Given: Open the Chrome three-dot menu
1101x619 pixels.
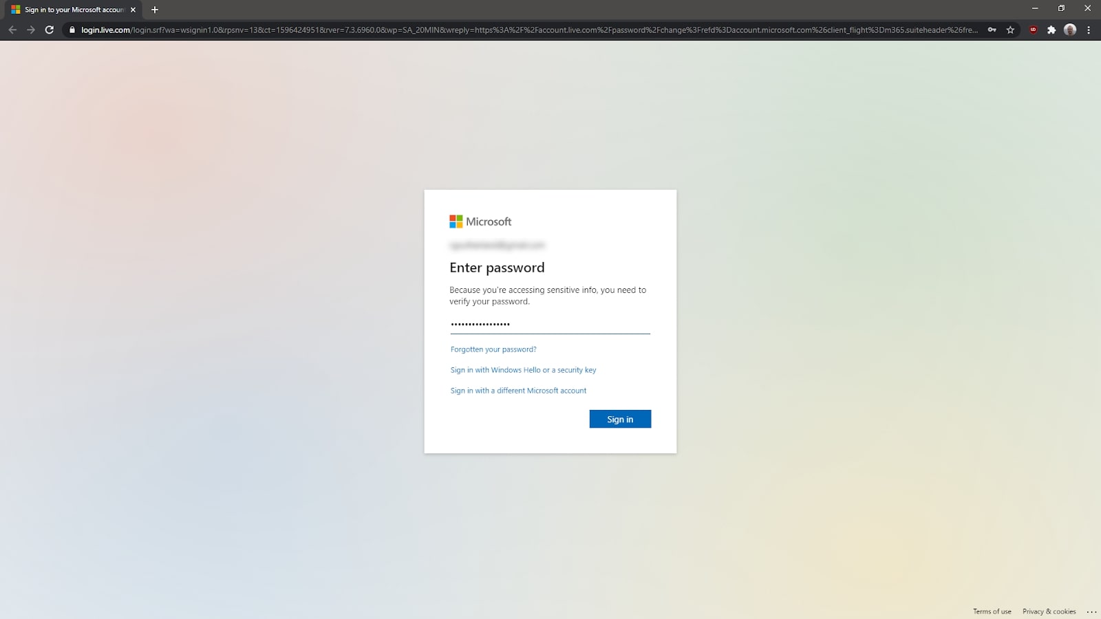Looking at the screenshot, I should 1089,30.
